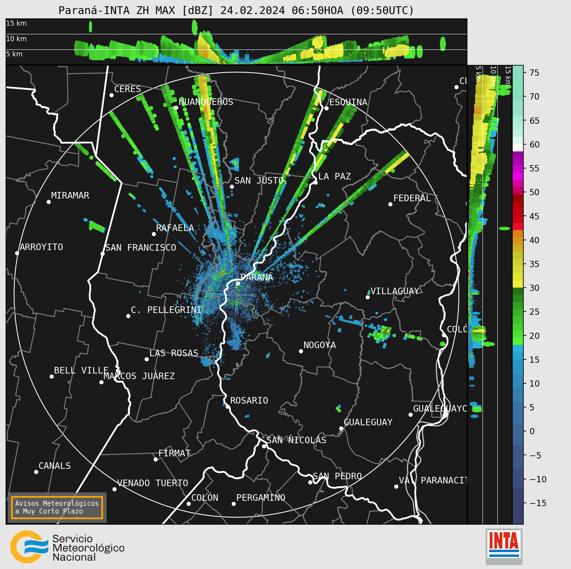Click the 10 km label in top profile
The width and height of the screenshot is (571, 569).
16,39
